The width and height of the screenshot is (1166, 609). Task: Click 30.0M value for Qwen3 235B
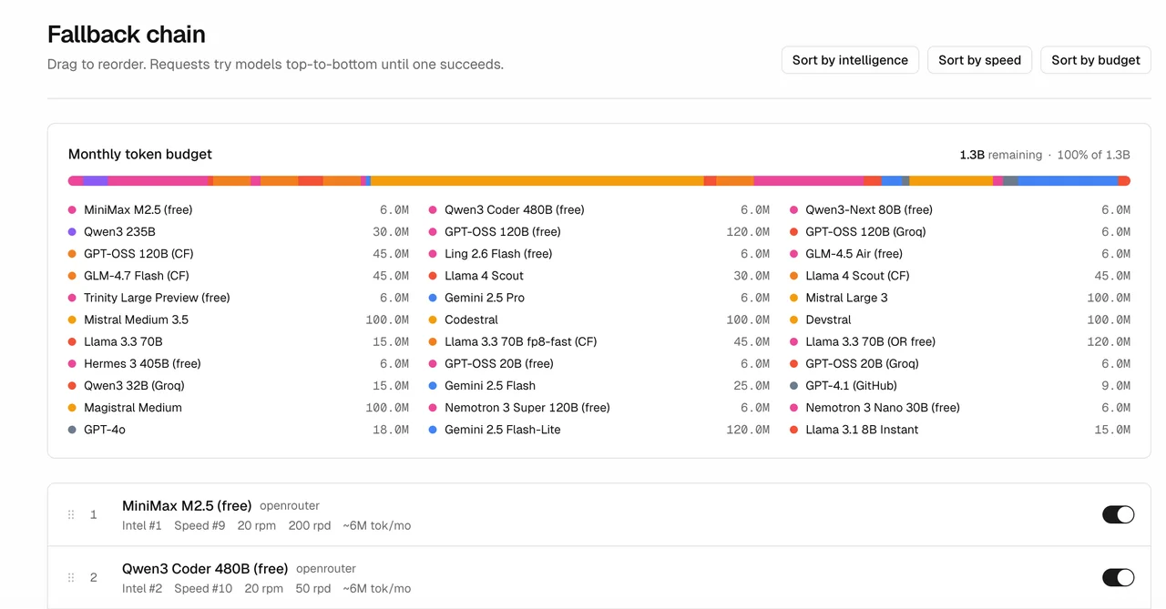coord(391,232)
